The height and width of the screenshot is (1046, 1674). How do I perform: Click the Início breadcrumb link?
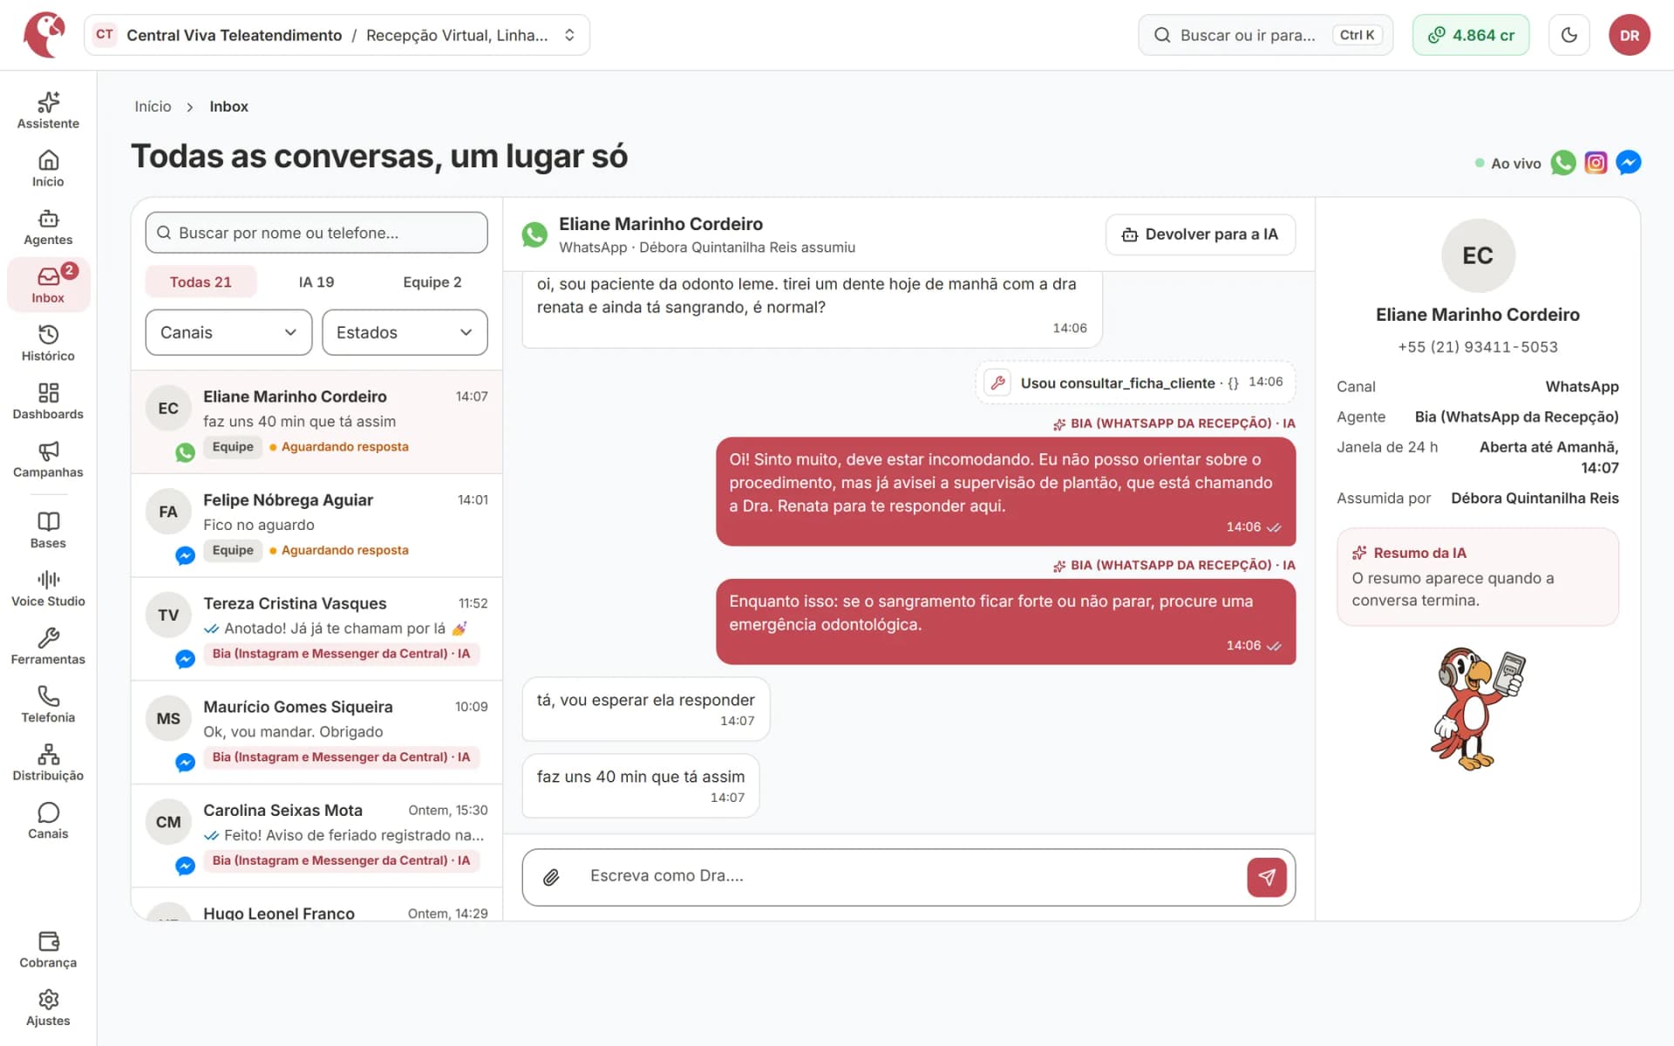point(153,106)
